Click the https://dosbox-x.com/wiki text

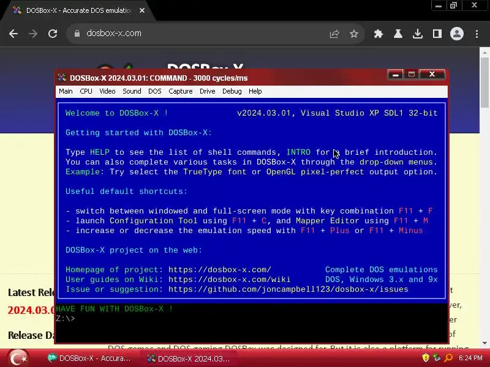pos(229,280)
